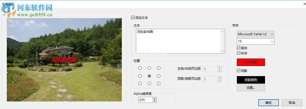306x109 pixels.
Task: Select the middle-right position radio button
Action: (159, 76)
